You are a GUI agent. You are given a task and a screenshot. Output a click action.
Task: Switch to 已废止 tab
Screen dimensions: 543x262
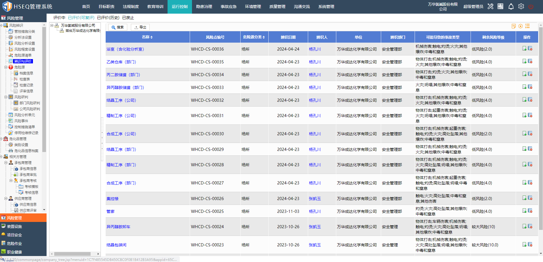[128, 18]
